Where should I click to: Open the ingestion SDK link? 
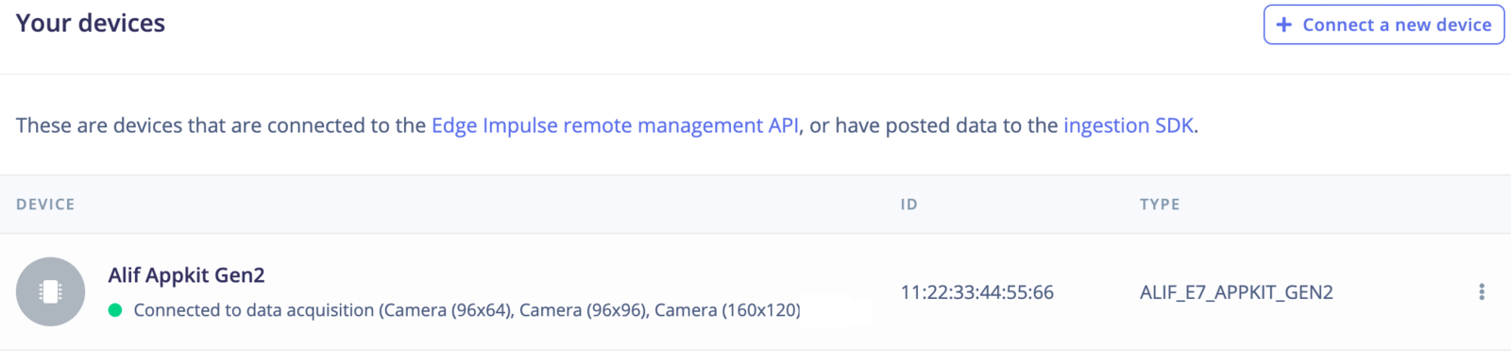point(1129,125)
